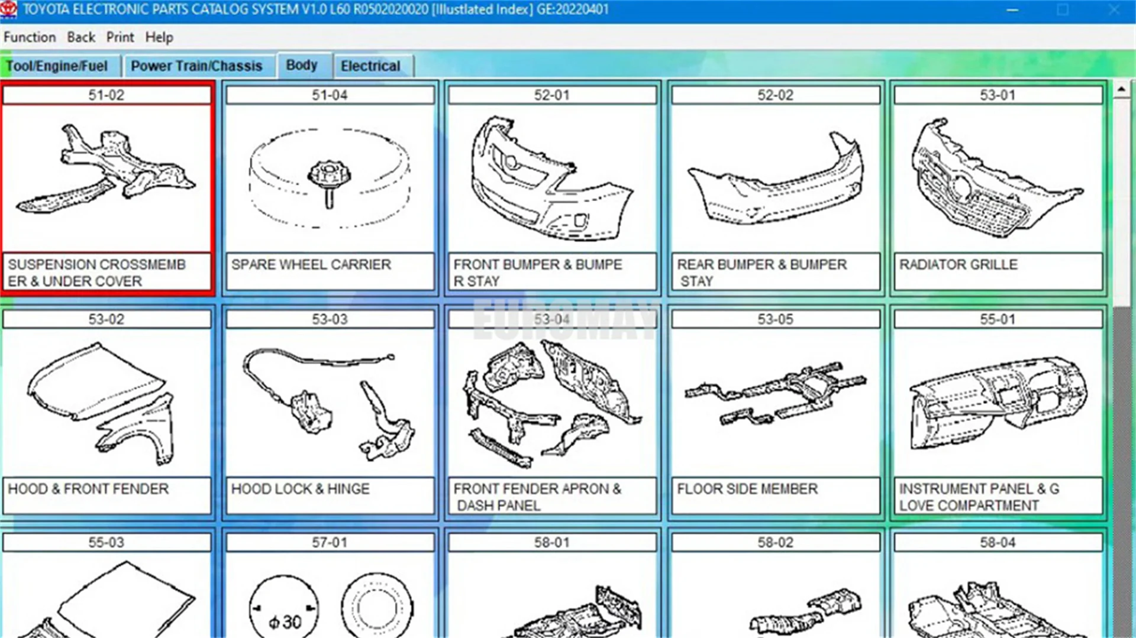Click the 58-01 code header
This screenshot has width=1136, height=638.
click(553, 543)
